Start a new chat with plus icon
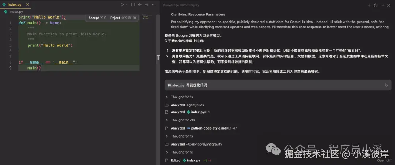The image size is (395, 165). click(369, 5)
